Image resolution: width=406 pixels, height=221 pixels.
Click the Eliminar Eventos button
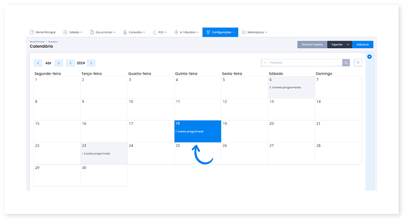click(312, 45)
